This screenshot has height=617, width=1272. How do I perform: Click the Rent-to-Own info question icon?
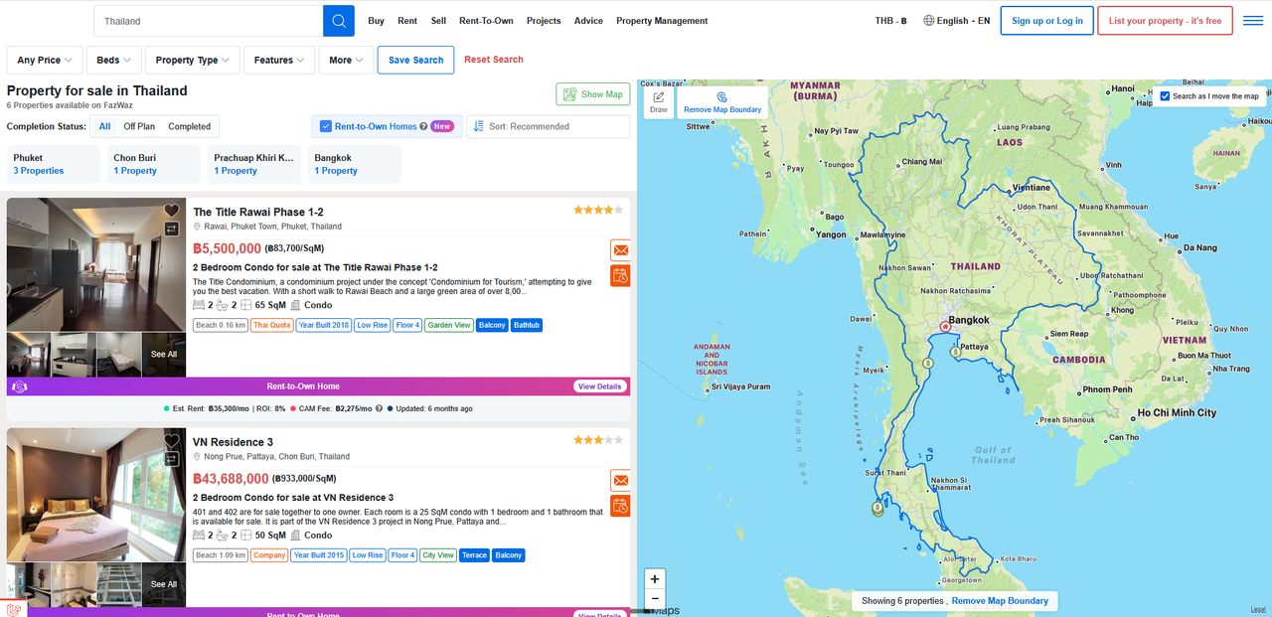click(x=423, y=126)
